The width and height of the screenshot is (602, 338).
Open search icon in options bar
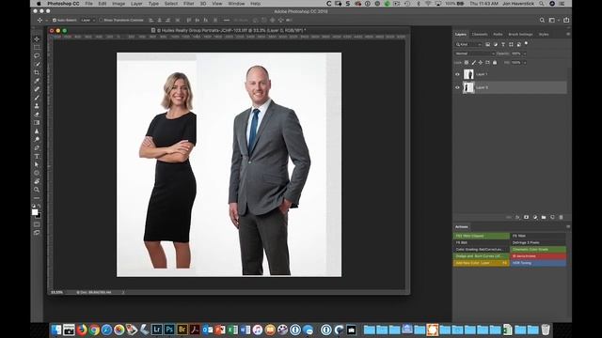pyautogui.click(x=542, y=20)
